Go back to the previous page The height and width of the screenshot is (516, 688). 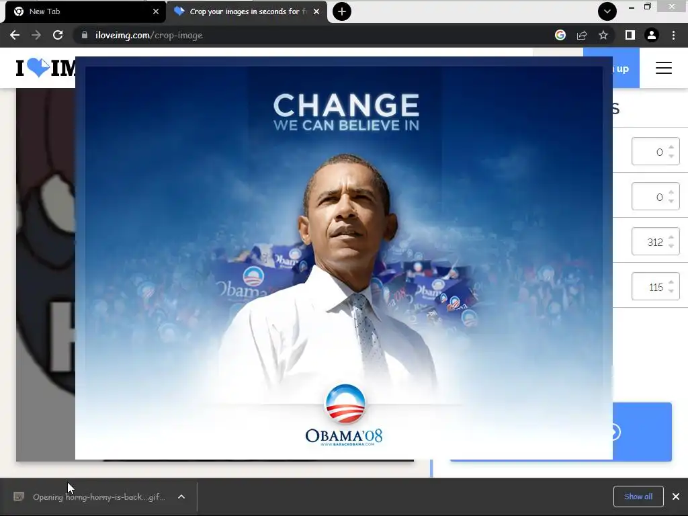[15, 35]
